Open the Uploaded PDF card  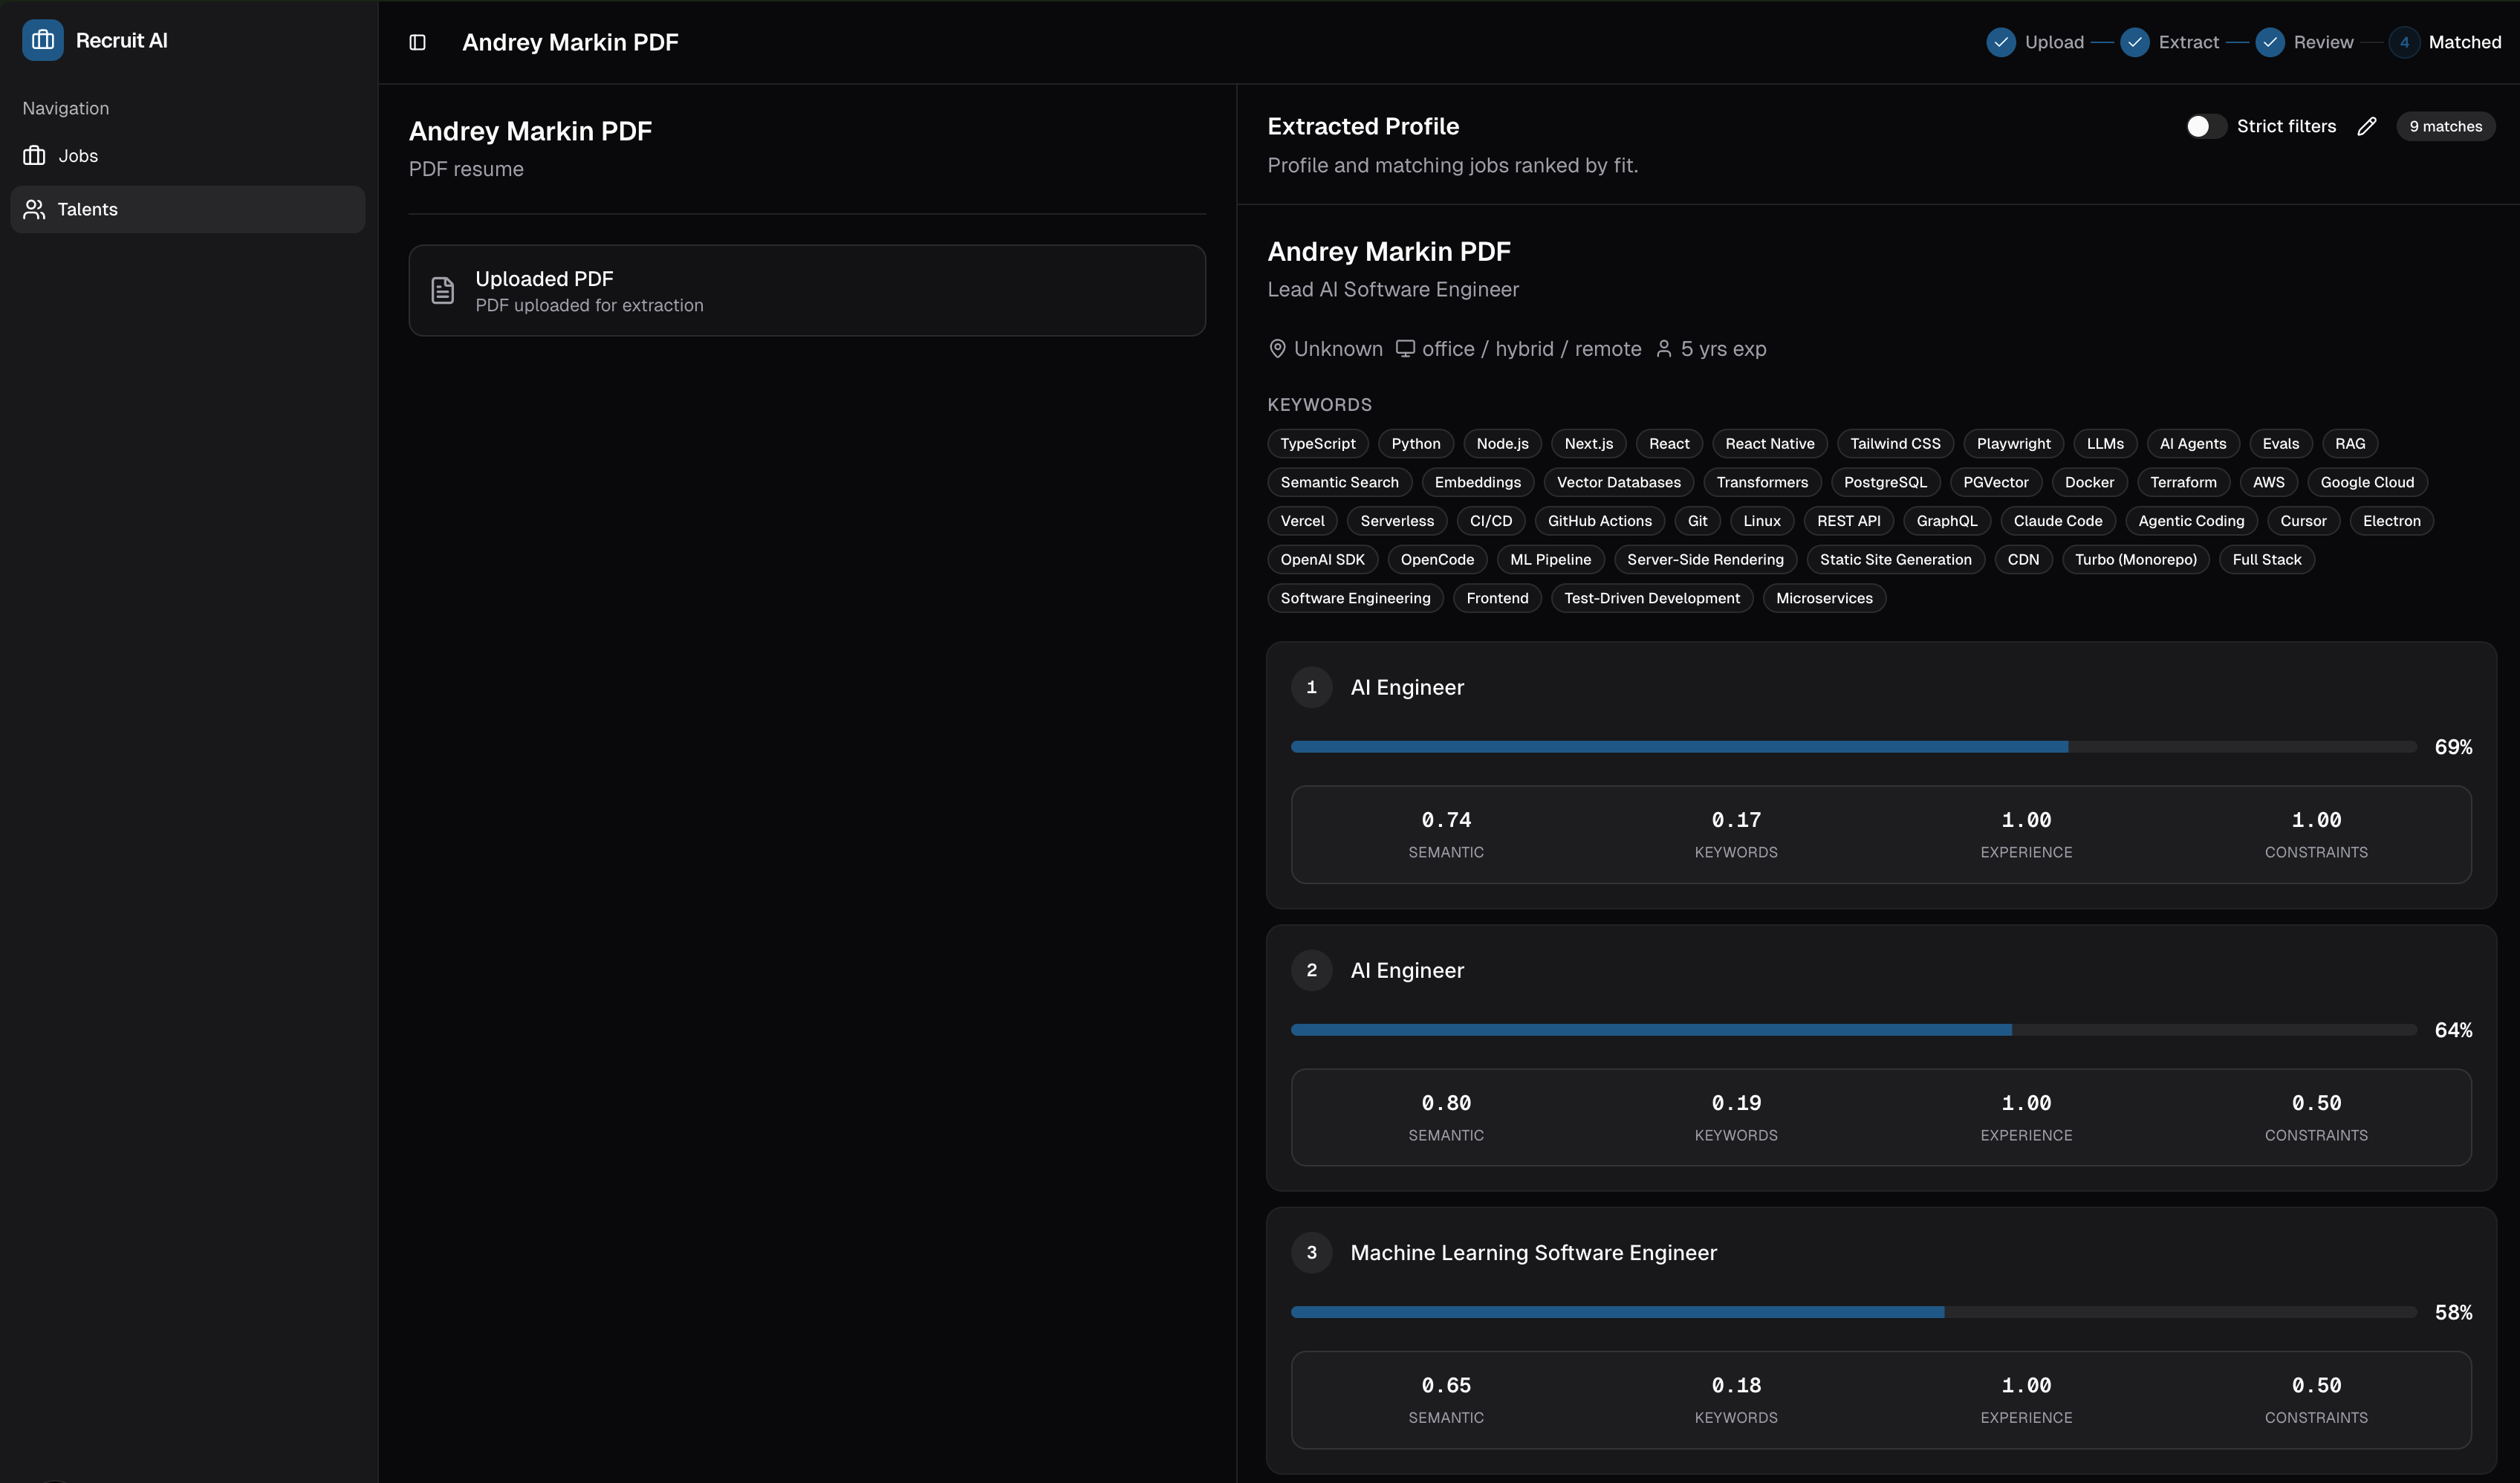click(807, 290)
